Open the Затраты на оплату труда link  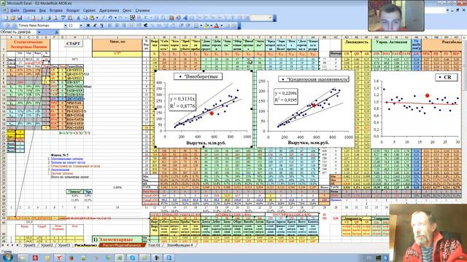pos(68,162)
